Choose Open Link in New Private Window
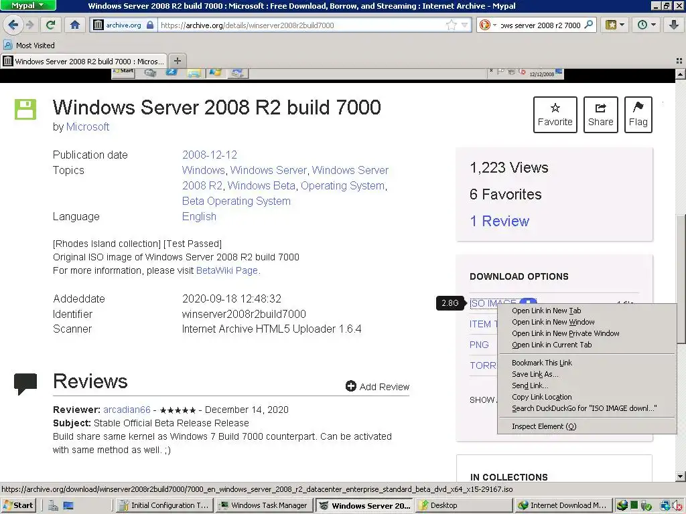The image size is (686, 514). click(565, 333)
